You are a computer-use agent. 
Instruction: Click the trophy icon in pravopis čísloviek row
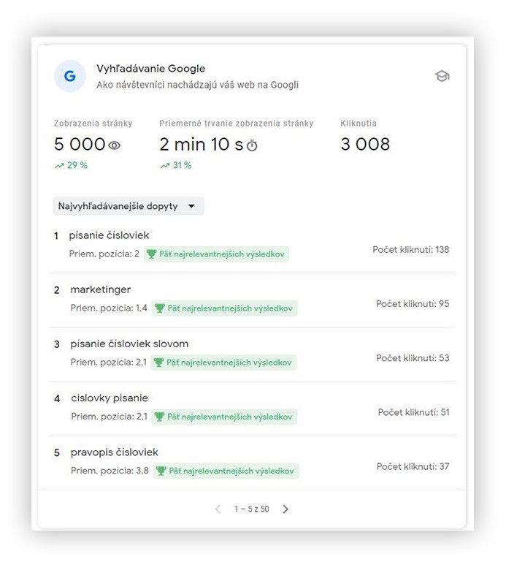click(161, 471)
